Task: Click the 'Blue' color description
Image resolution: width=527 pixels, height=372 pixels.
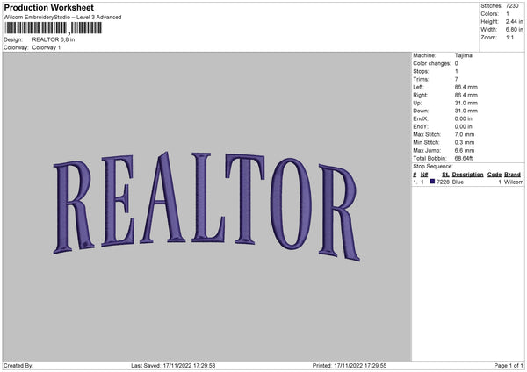Action: coord(458,182)
